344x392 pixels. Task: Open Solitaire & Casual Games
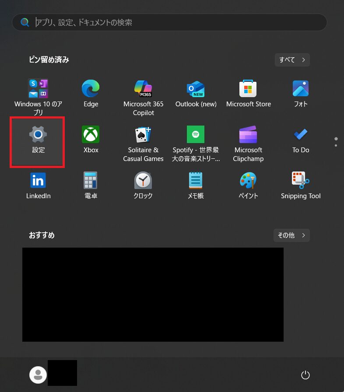tap(143, 144)
